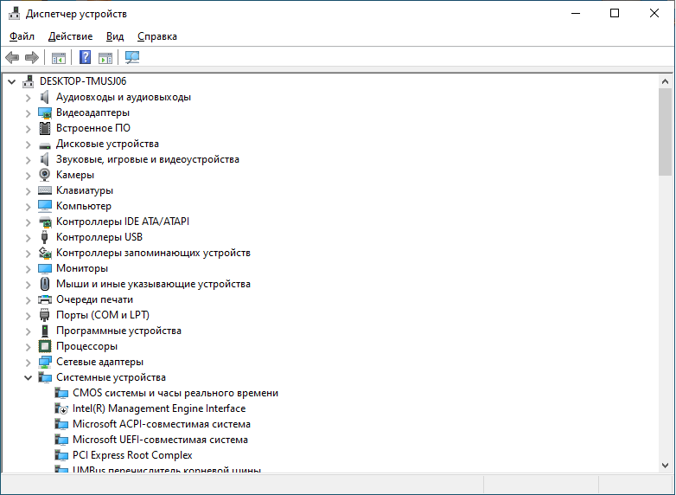Click the Очереди печати printer icon
676x495 pixels.
(x=45, y=299)
